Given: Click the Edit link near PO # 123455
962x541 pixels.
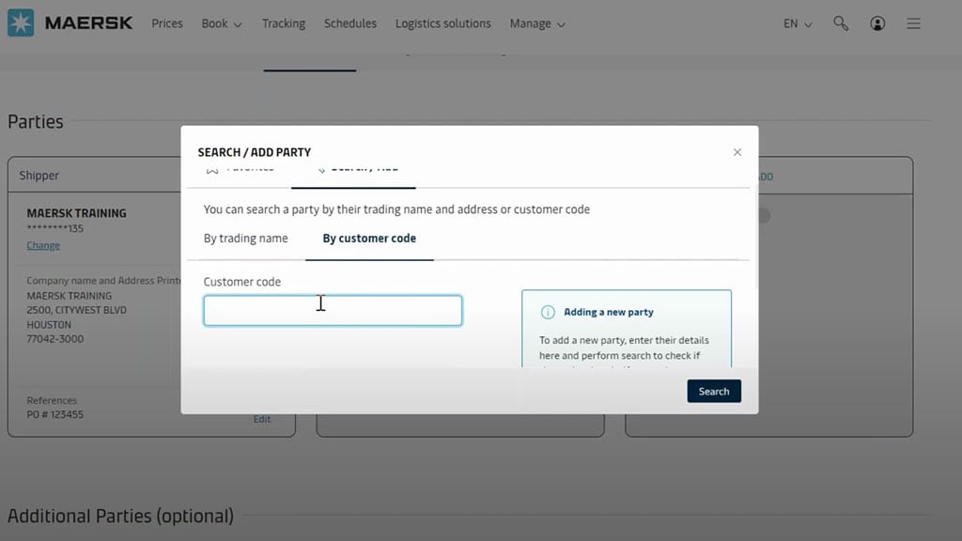Looking at the screenshot, I should click(x=262, y=419).
